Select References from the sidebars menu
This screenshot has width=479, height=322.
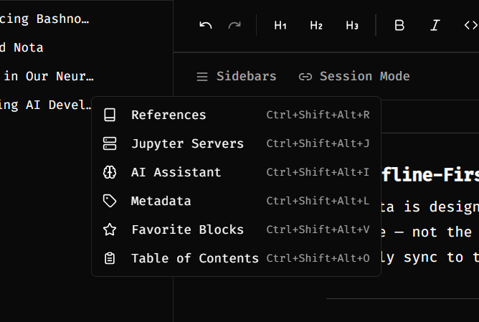[236, 115]
